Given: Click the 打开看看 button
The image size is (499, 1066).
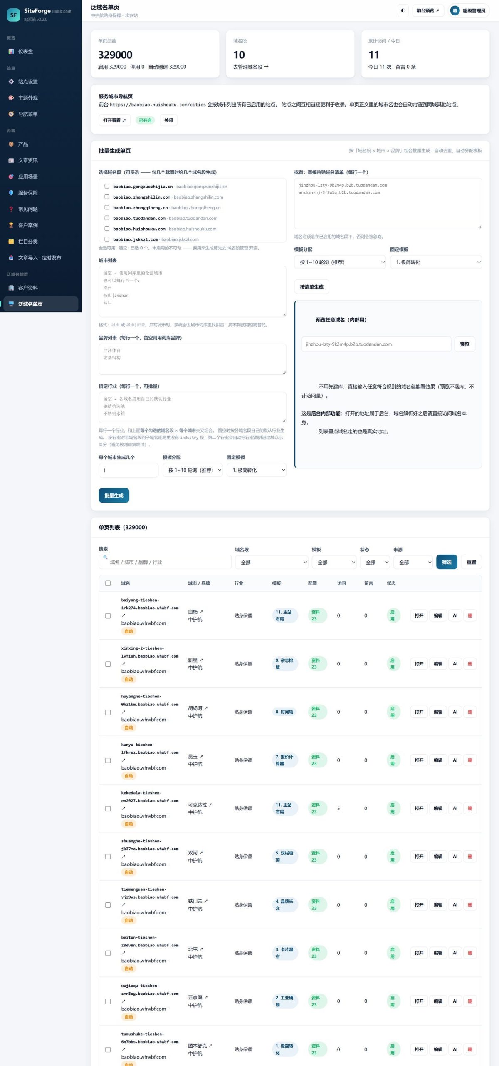Looking at the screenshot, I should pos(114,120).
